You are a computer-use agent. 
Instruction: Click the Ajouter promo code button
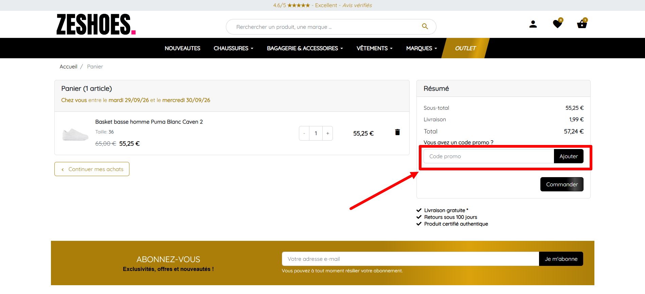click(x=569, y=156)
